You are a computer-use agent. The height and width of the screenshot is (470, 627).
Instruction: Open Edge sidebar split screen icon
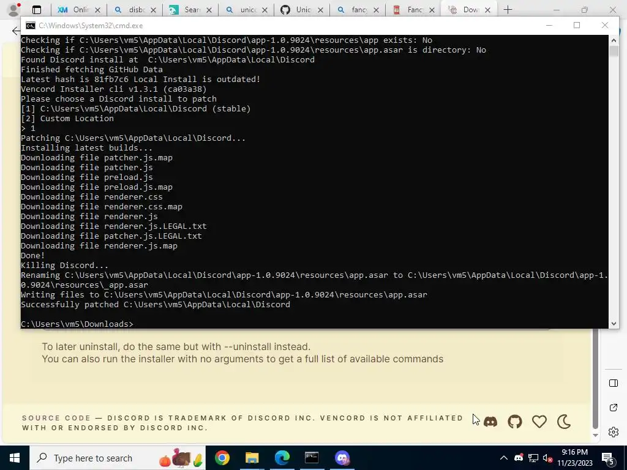614,383
